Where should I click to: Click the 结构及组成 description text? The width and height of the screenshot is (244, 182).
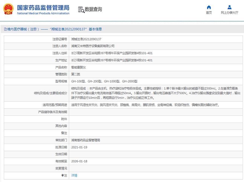pos(156,93)
